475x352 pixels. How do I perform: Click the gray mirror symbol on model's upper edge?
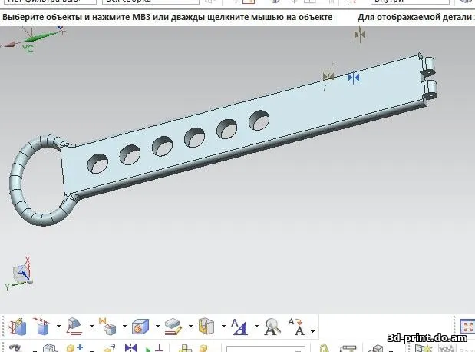coord(328,76)
